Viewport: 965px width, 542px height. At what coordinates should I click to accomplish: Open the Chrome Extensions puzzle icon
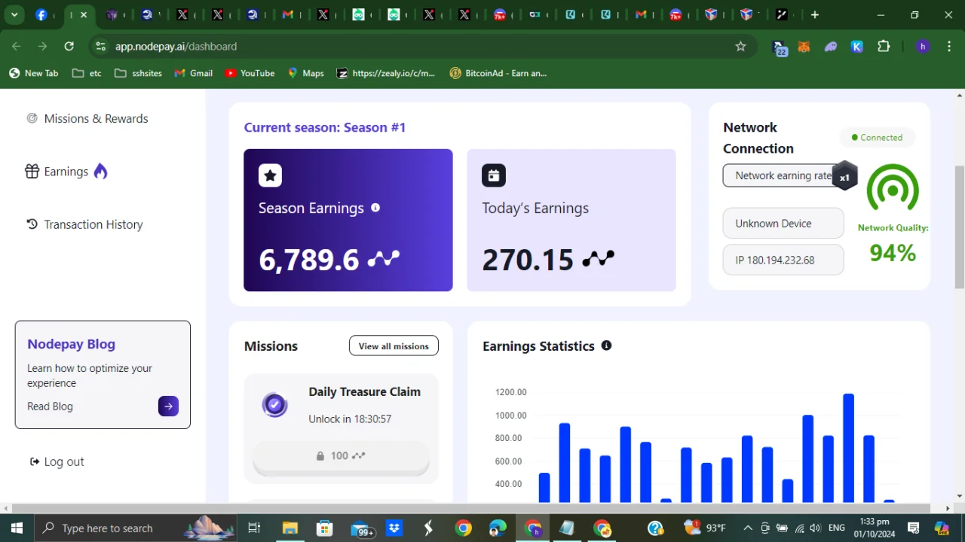coord(884,47)
